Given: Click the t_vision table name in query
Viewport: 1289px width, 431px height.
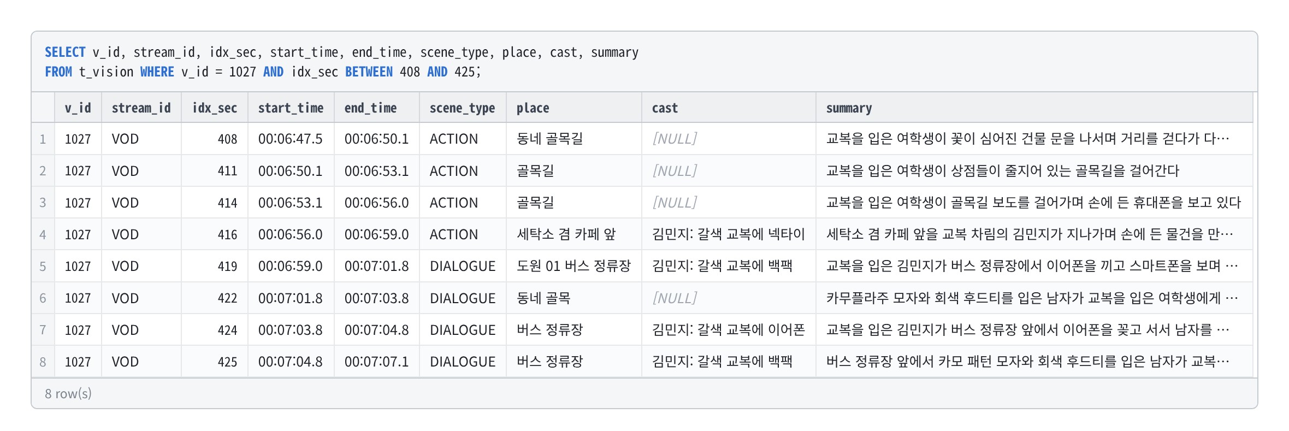Looking at the screenshot, I should click(x=106, y=72).
